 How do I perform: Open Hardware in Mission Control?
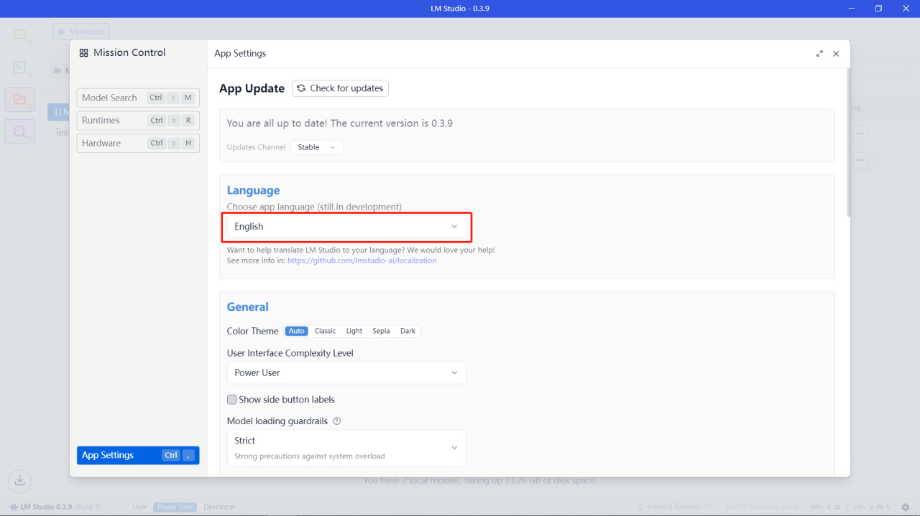point(138,143)
